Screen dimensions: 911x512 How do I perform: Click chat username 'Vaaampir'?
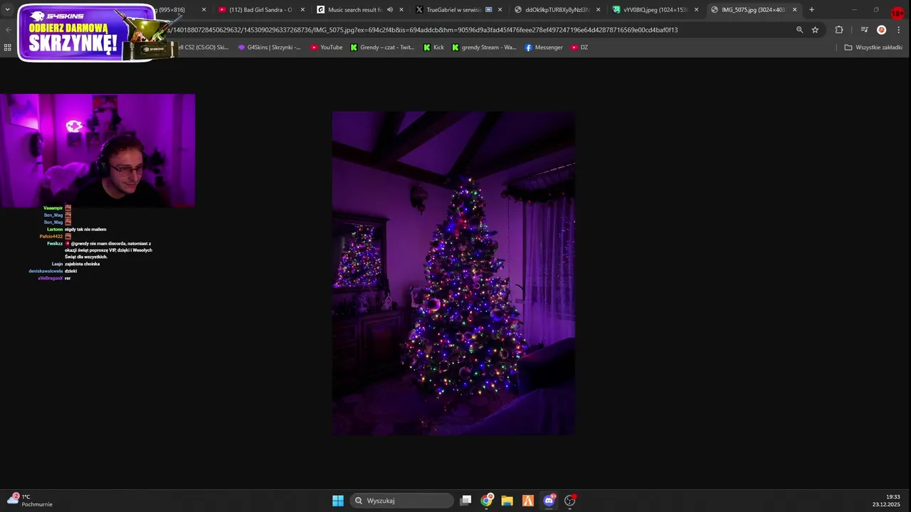click(x=53, y=208)
